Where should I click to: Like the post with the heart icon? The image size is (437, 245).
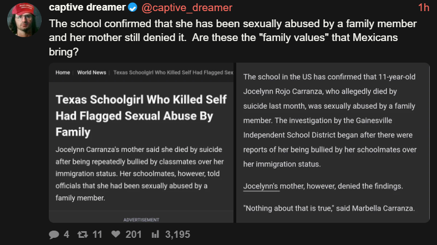pos(115,234)
